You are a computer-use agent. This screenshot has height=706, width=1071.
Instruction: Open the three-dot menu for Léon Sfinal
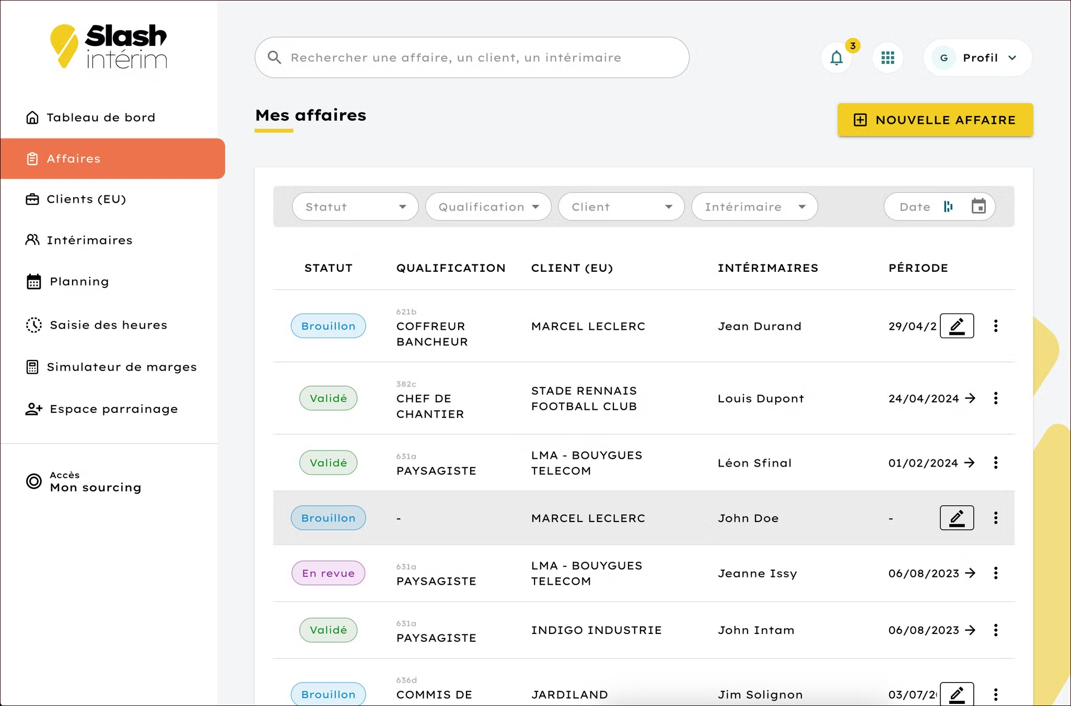996,462
